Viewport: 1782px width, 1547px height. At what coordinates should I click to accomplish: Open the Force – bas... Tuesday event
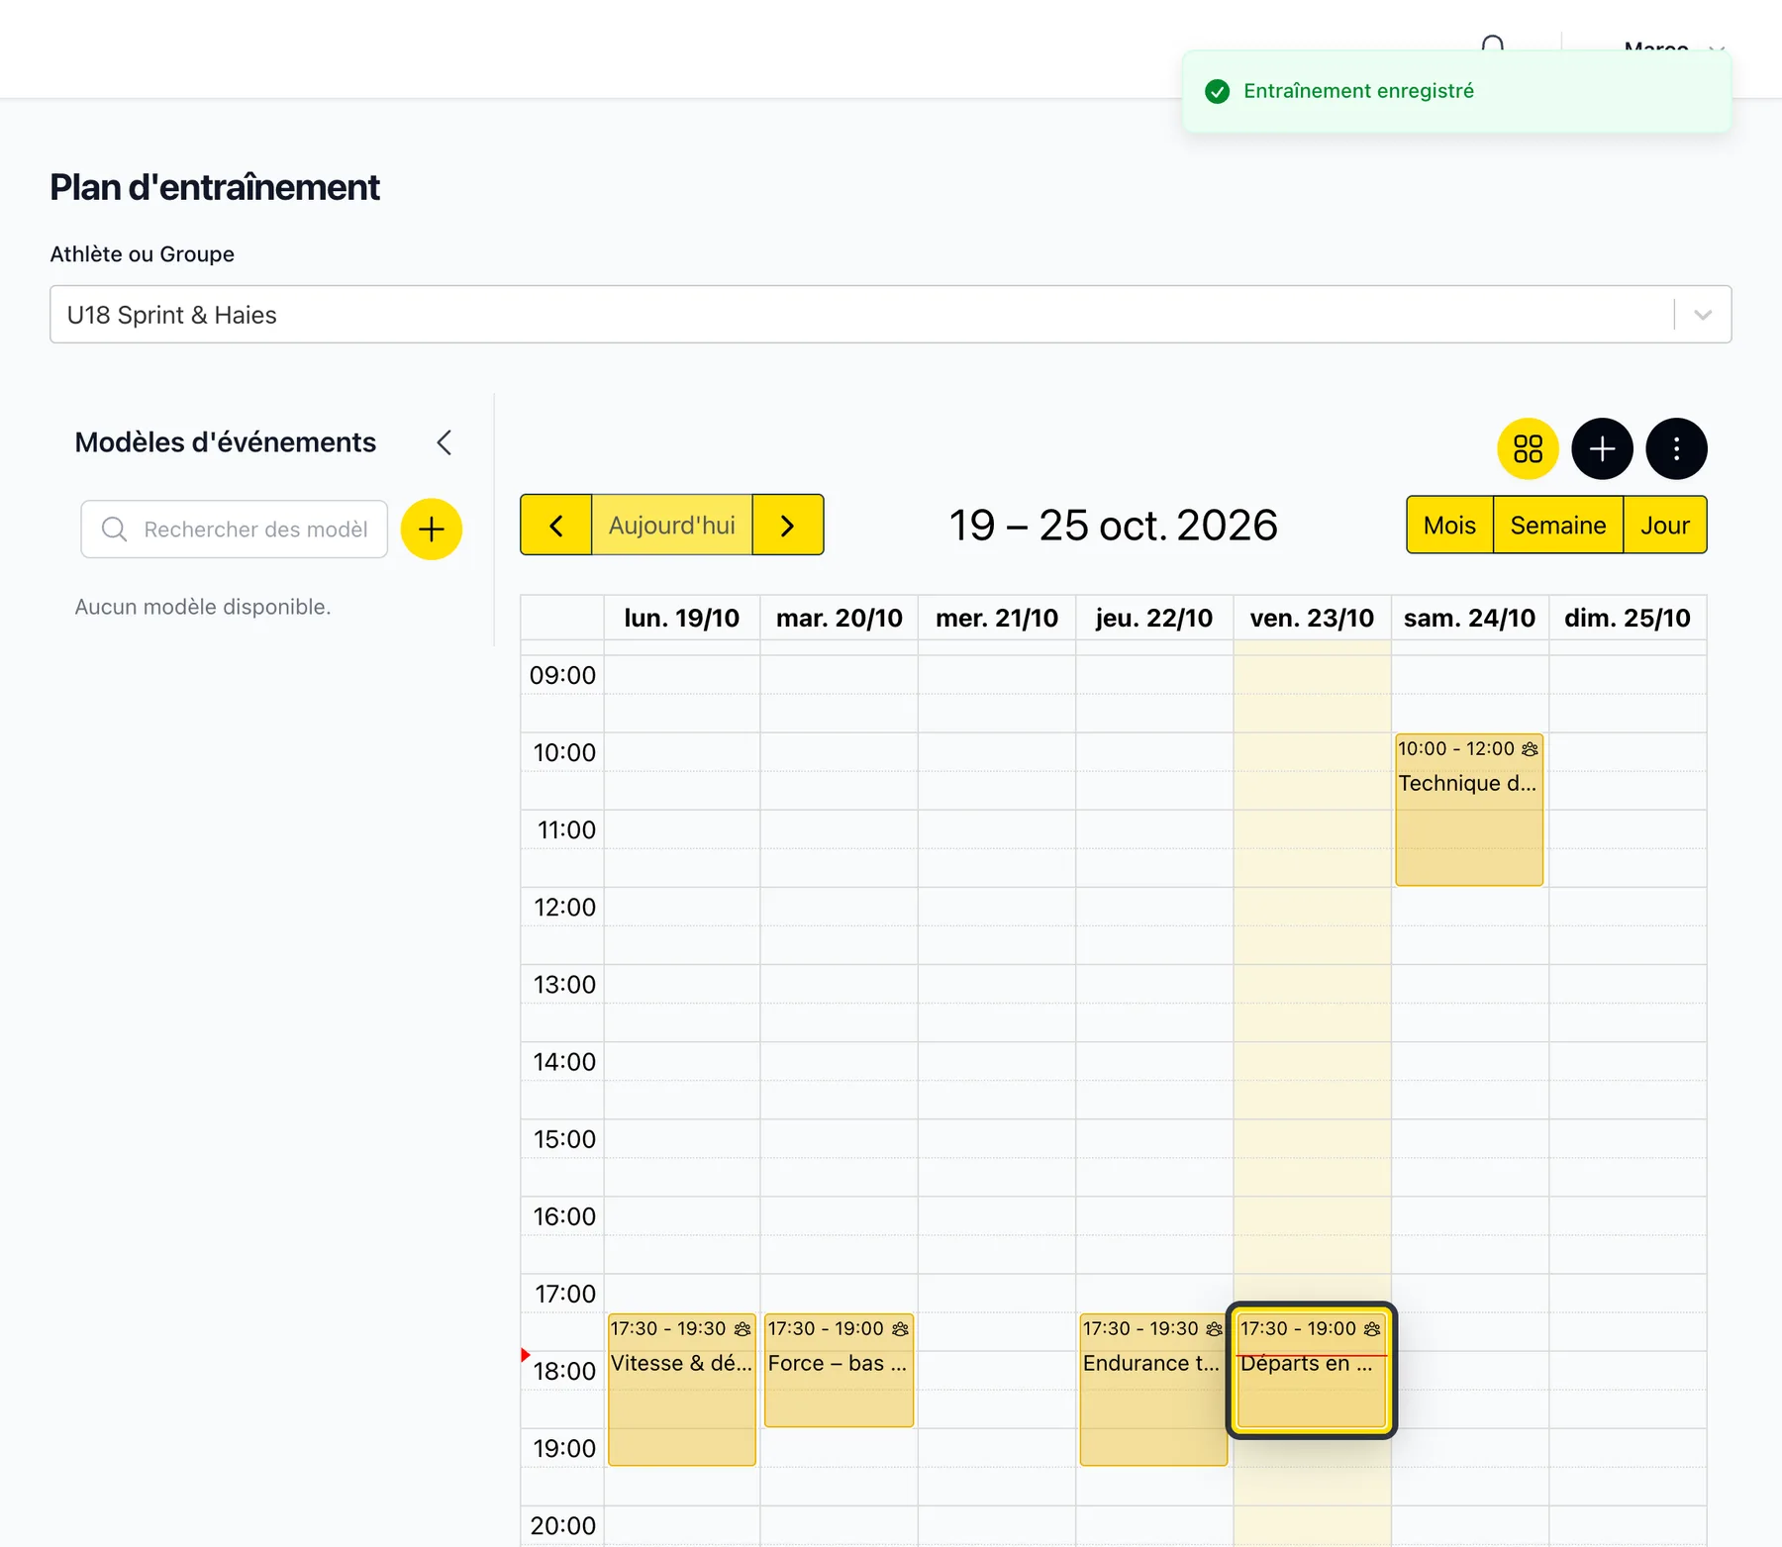click(840, 1370)
